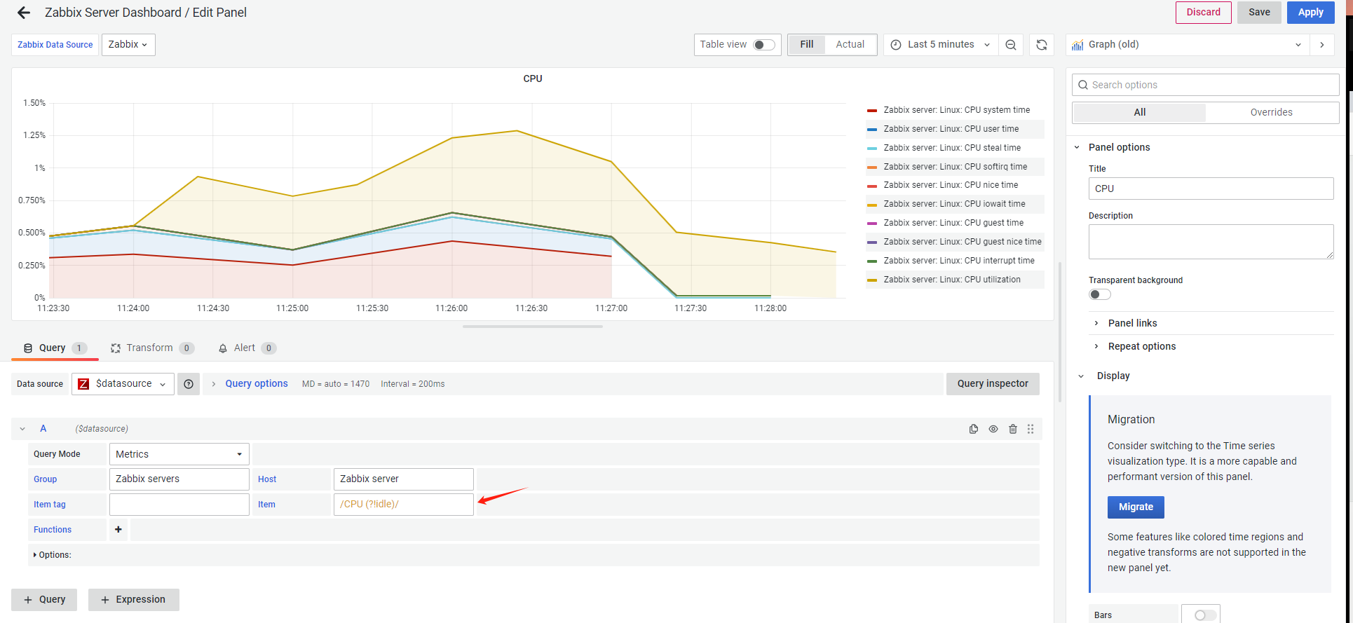Go back using the left arrow icon
This screenshot has height=623, width=1353.
[x=24, y=13]
